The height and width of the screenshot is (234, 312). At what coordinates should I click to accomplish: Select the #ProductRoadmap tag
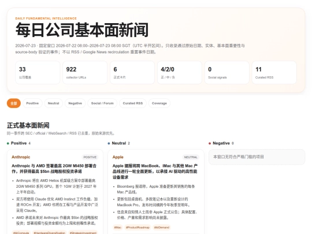(138, 228)
